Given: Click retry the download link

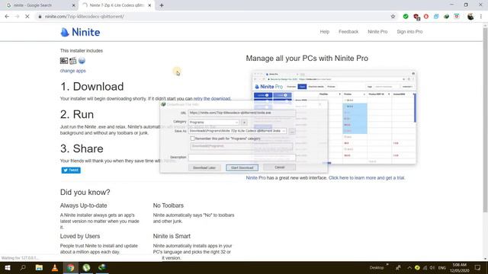Looking at the screenshot, I should coord(212,99).
